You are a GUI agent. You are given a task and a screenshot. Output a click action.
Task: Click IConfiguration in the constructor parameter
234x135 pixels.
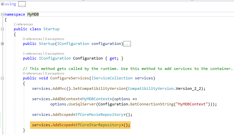[x=73, y=44]
